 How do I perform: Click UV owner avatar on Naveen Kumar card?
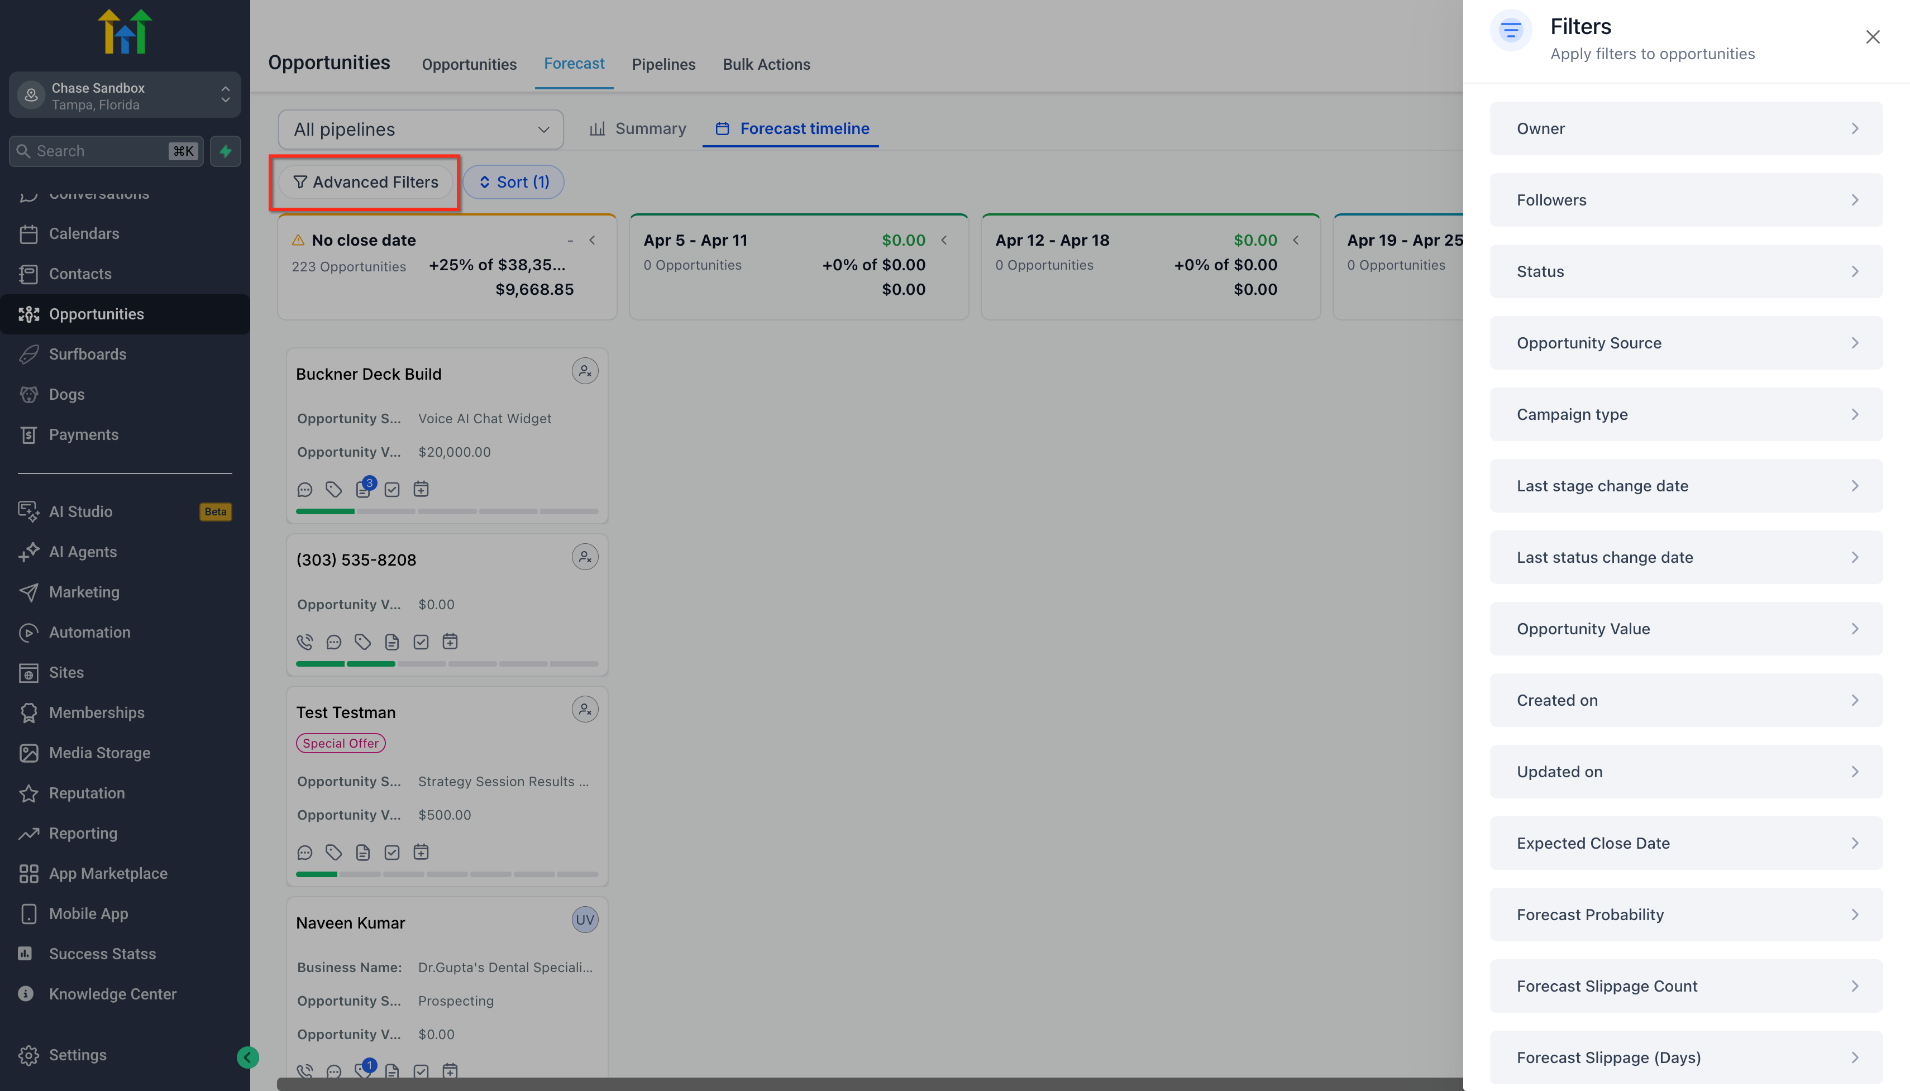coord(585,920)
